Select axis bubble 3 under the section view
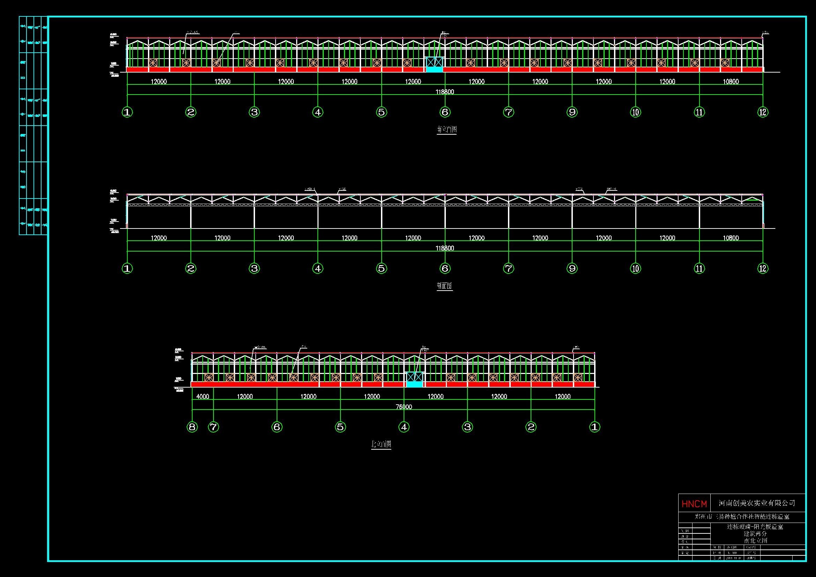This screenshot has width=816, height=577. [x=254, y=268]
